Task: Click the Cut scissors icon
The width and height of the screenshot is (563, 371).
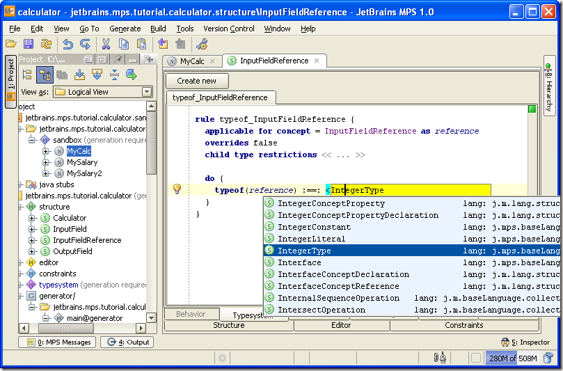Action: pyautogui.click(x=106, y=44)
